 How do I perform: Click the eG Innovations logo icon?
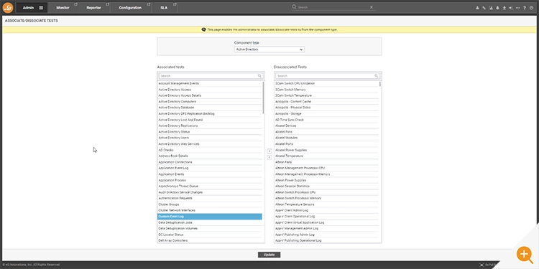point(8,8)
